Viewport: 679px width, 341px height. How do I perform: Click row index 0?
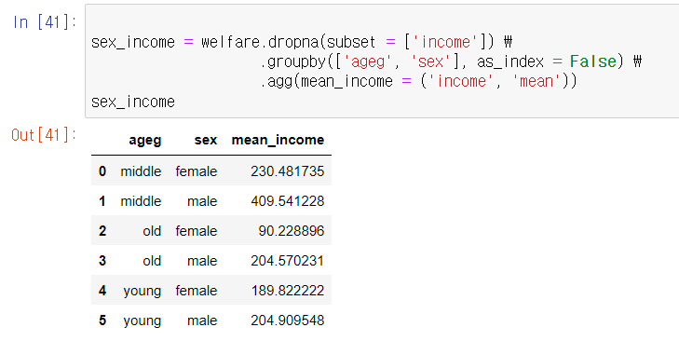click(x=102, y=171)
